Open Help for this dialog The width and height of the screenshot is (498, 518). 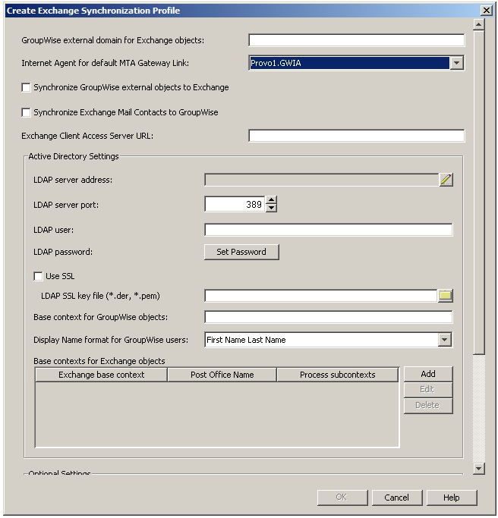452,498
